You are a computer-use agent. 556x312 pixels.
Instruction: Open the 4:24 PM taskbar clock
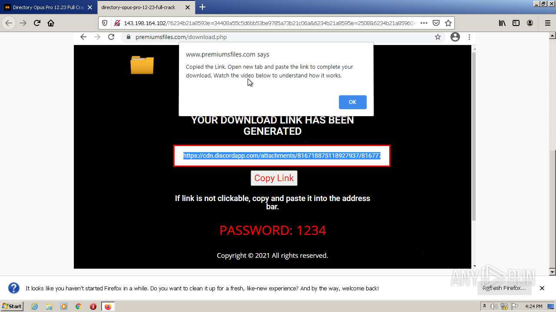[534, 306]
